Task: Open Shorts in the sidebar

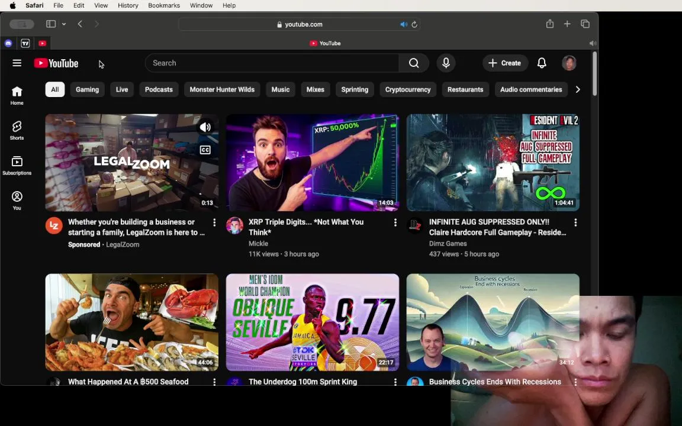Action: coord(17,130)
